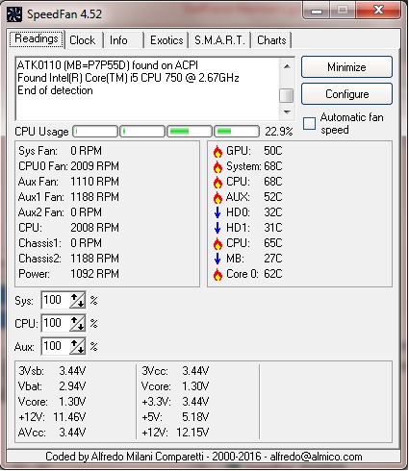
Task: Click the 22.9% CPU usage value
Action: click(x=279, y=132)
